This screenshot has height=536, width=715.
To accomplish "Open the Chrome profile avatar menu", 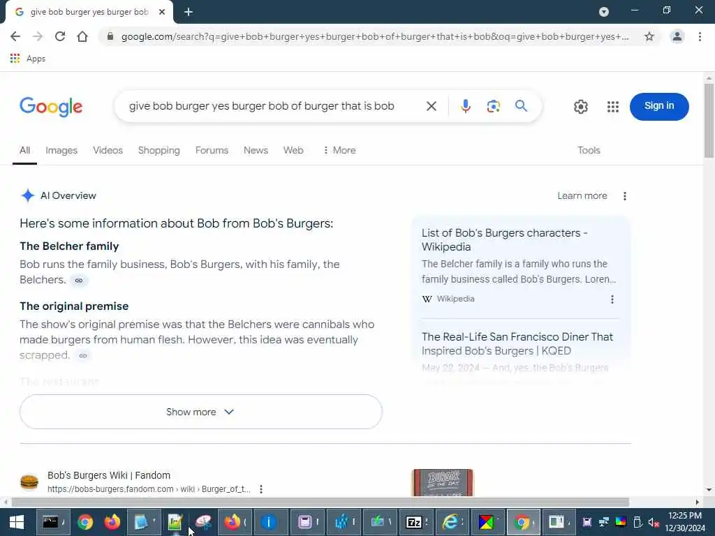I will click(x=677, y=36).
